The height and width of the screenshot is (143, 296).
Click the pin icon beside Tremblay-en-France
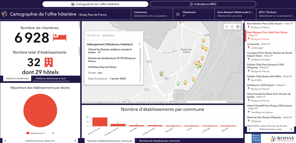249,112
